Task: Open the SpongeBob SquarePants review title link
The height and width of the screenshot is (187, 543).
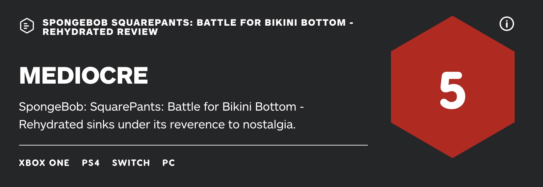Action: (198, 27)
